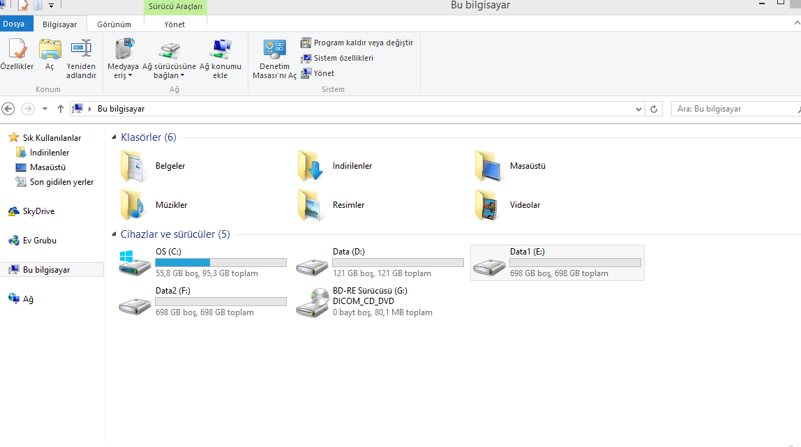Select the İndirilenler folder in main pane

310,166
